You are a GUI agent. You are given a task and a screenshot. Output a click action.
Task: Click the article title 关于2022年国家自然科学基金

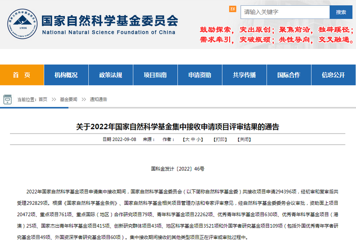178,126
